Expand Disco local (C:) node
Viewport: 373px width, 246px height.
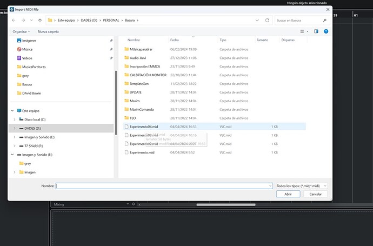point(15,119)
